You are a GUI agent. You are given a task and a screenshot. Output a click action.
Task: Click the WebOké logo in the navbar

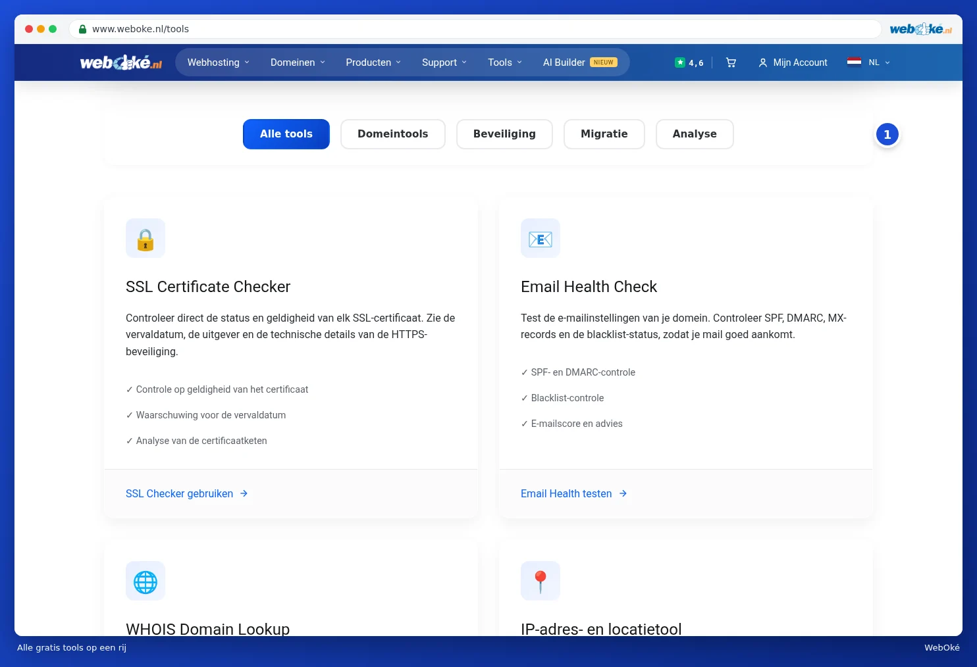[x=121, y=62]
